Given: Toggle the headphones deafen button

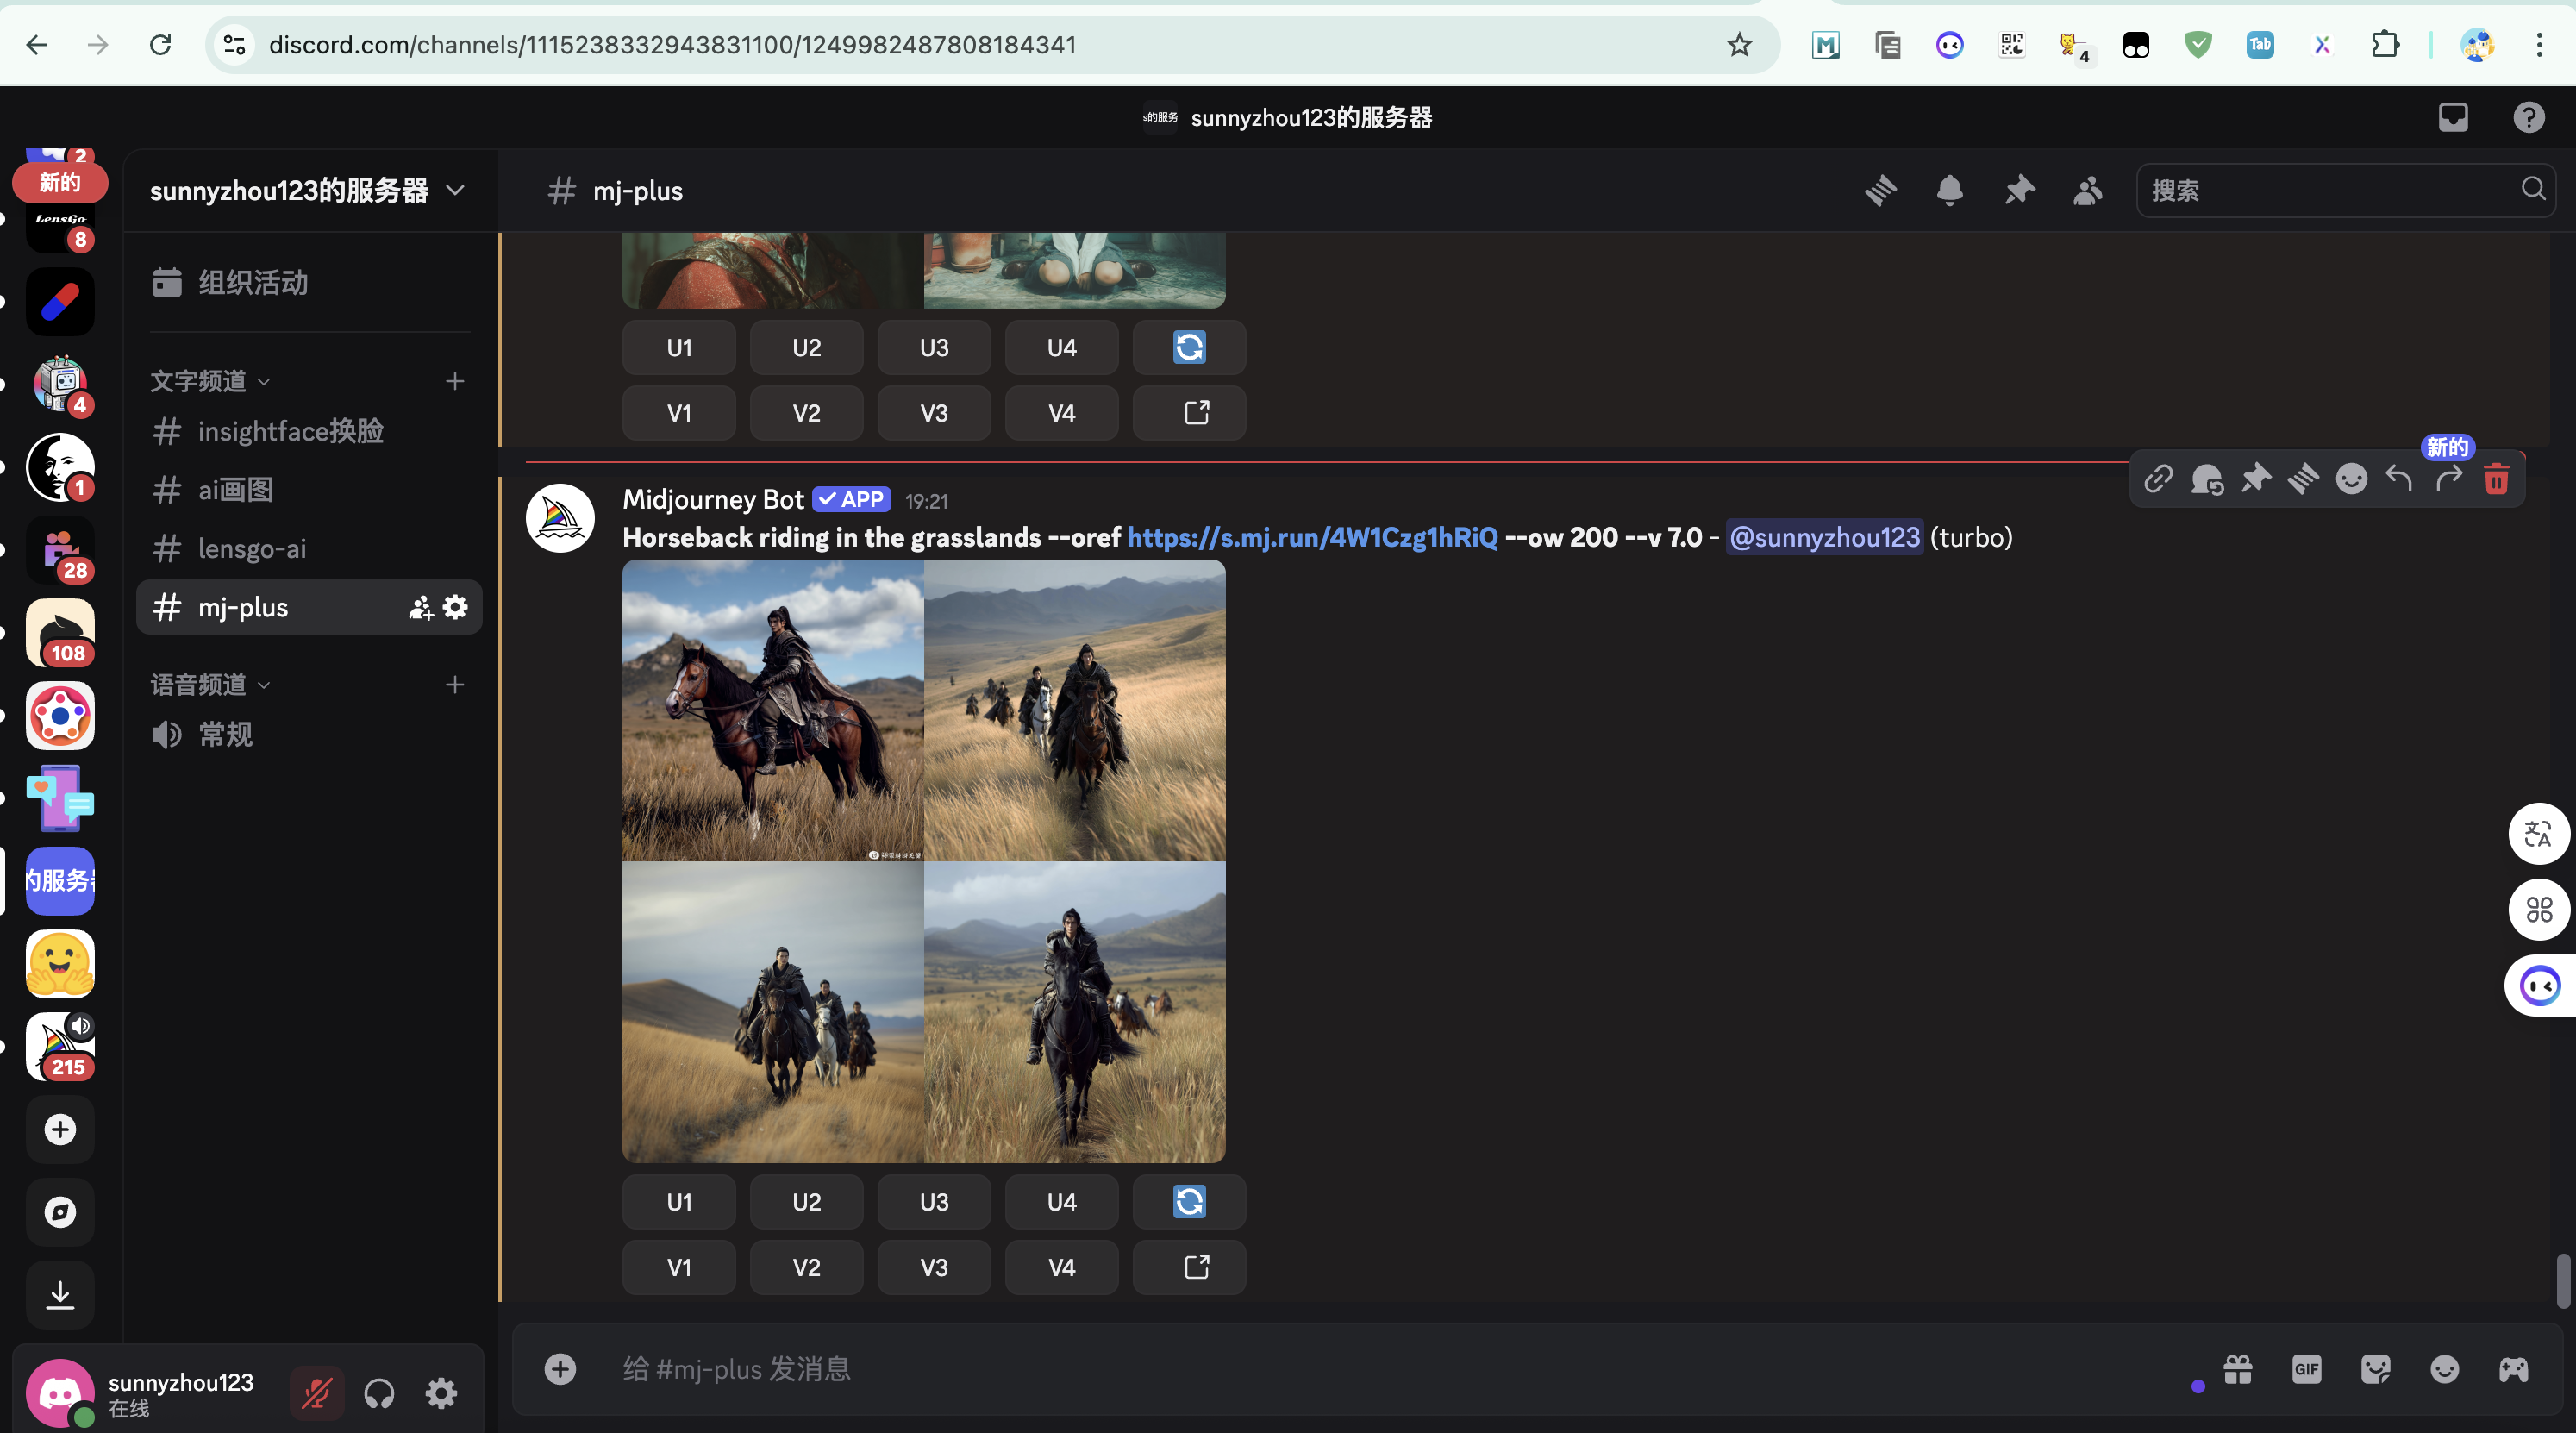Looking at the screenshot, I should pos(379,1393).
